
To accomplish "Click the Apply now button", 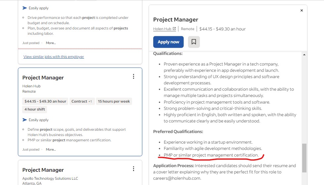I will click(x=168, y=42).
